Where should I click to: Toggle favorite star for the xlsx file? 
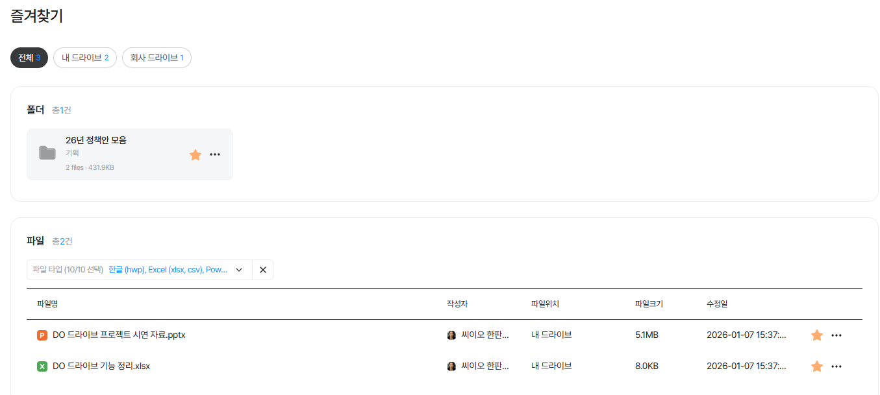817,366
